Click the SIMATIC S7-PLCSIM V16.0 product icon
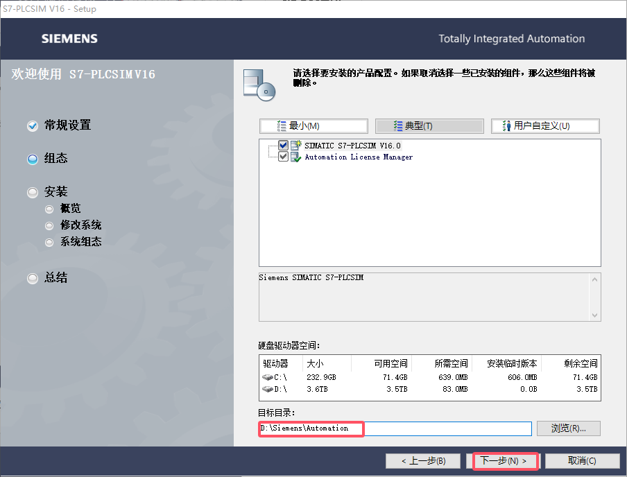The image size is (627, 477). click(296, 145)
